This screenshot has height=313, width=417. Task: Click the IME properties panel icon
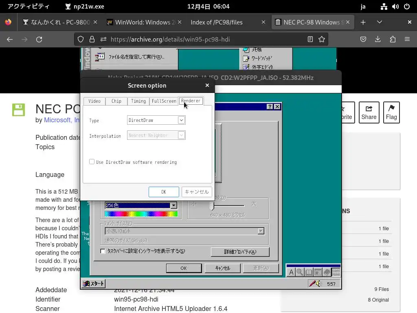click(x=318, y=272)
